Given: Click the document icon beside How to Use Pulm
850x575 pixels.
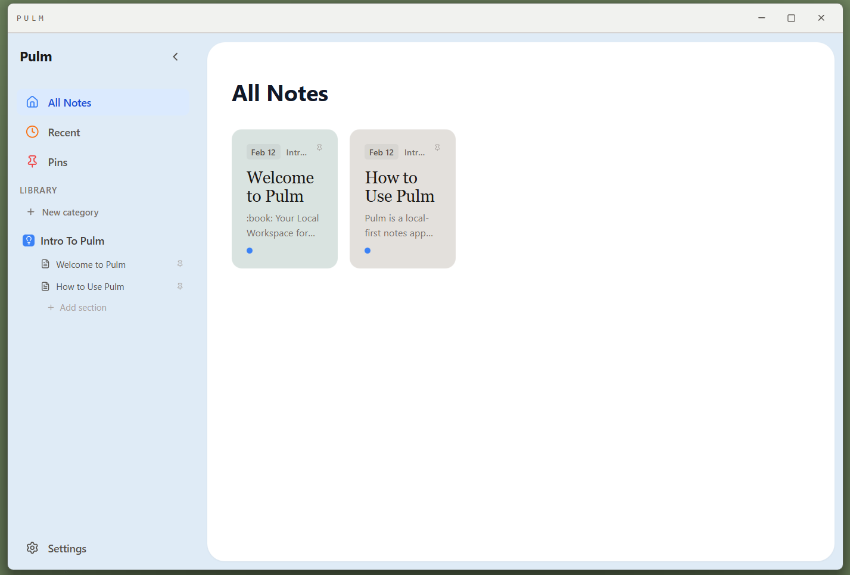Looking at the screenshot, I should 45,286.
